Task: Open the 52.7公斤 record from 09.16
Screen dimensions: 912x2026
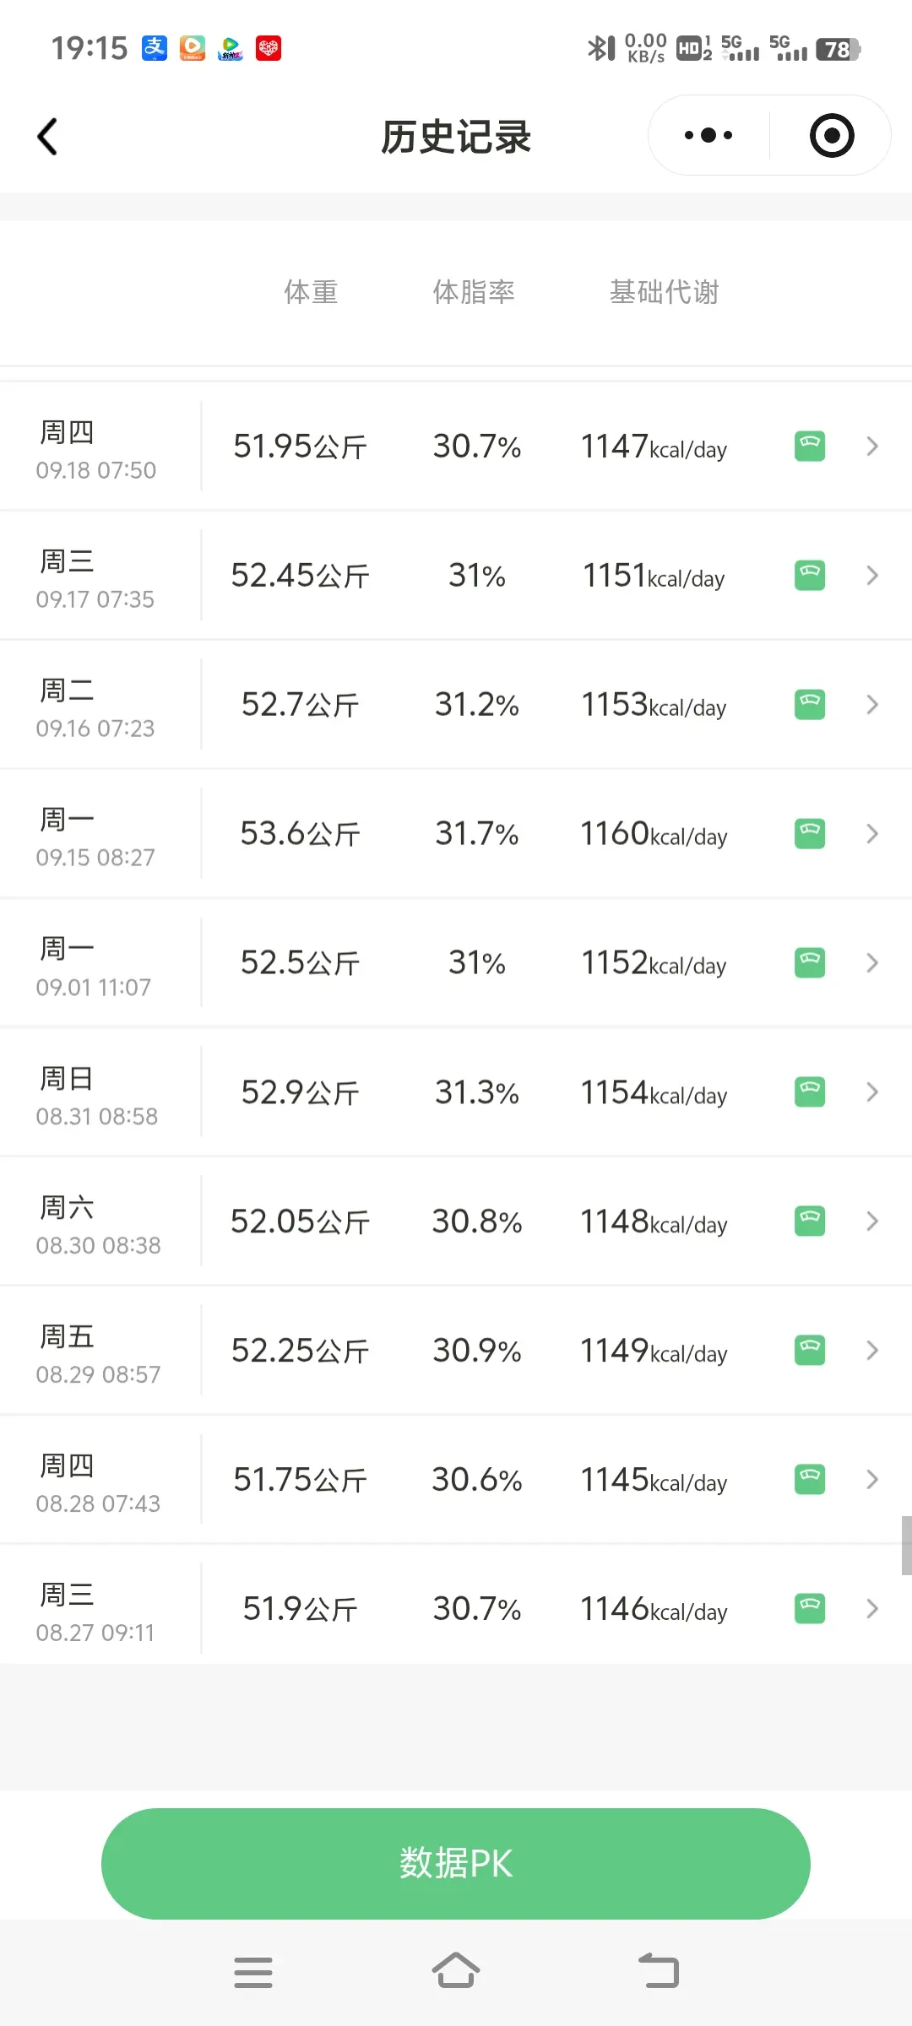Action: pyautogui.click(x=456, y=704)
